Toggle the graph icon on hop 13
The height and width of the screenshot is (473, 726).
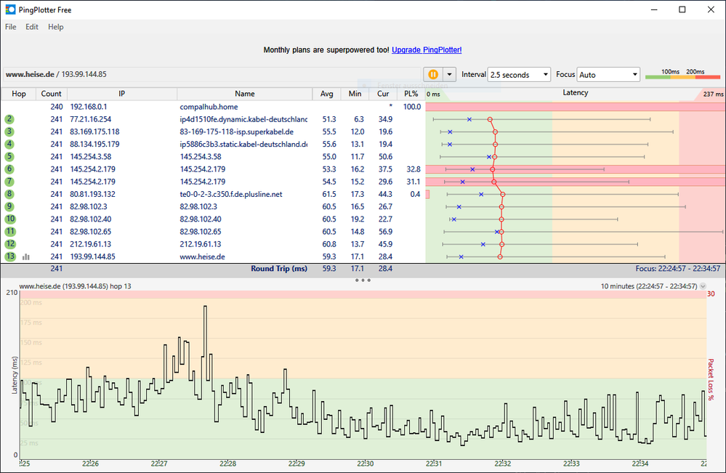[26, 256]
